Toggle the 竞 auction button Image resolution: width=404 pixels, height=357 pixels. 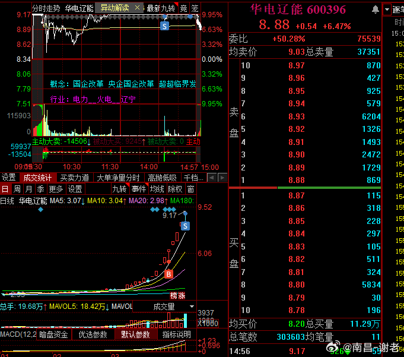[x=183, y=8]
